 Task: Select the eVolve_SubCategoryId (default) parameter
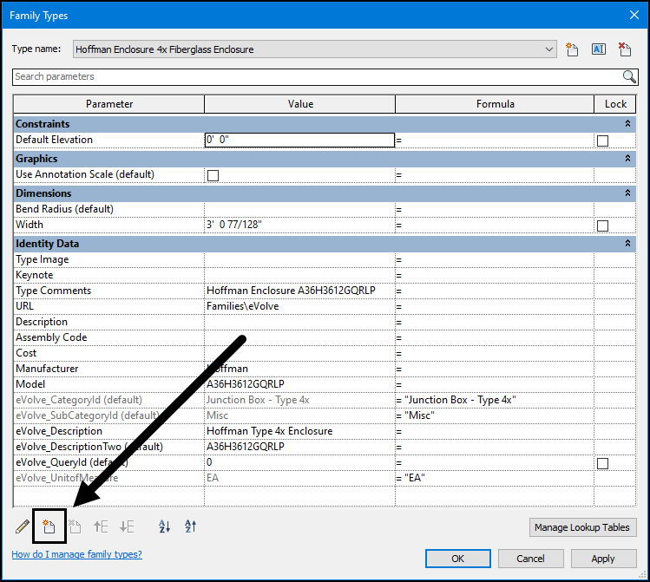tap(109, 415)
